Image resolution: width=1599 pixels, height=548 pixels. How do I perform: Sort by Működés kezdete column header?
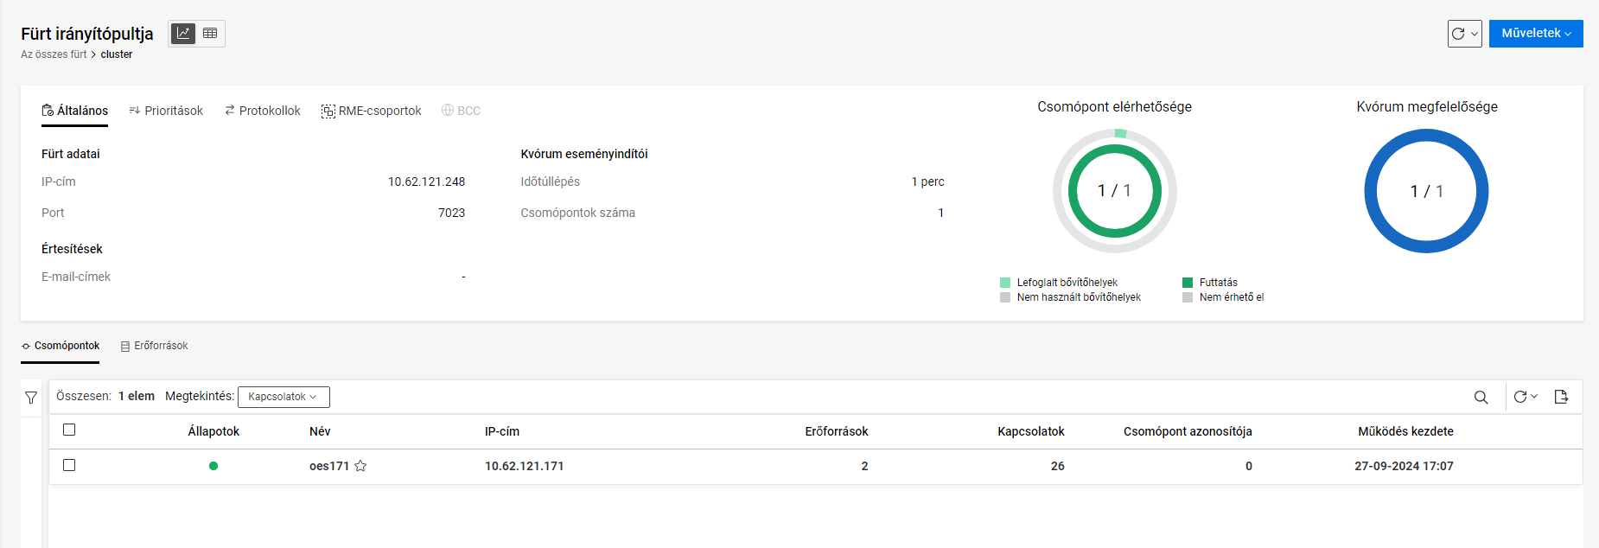click(1405, 431)
